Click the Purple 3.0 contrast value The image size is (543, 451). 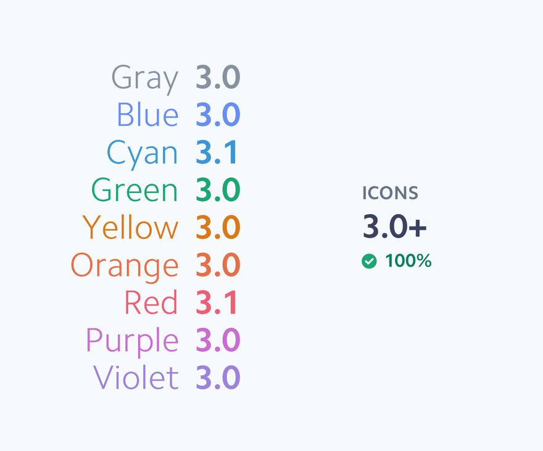[218, 340]
